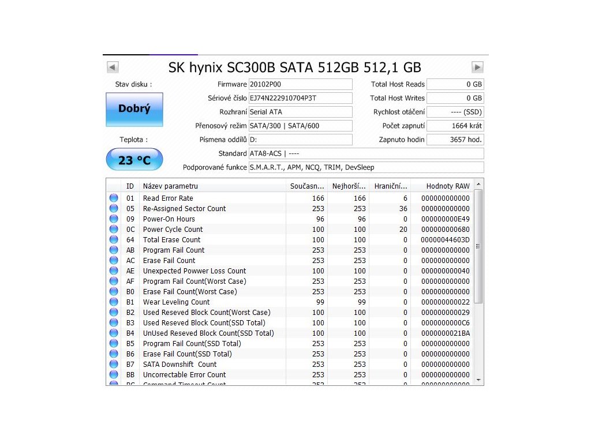Go to previous disk with left arrow
Screen dimensions: 591x443
(x=113, y=67)
